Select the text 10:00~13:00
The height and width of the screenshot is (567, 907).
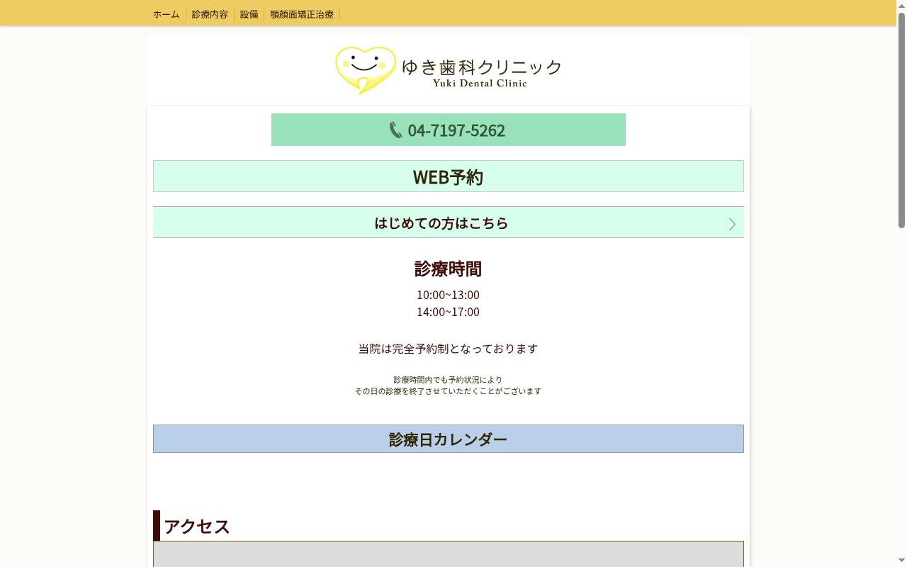coord(448,295)
